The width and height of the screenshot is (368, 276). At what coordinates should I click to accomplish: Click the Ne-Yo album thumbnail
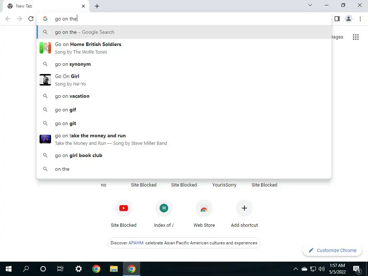pyautogui.click(x=45, y=80)
